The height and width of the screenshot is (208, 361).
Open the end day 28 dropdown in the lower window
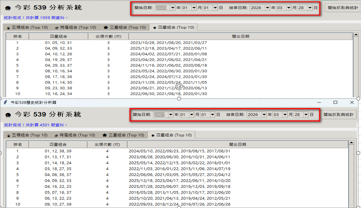click(x=306, y=115)
